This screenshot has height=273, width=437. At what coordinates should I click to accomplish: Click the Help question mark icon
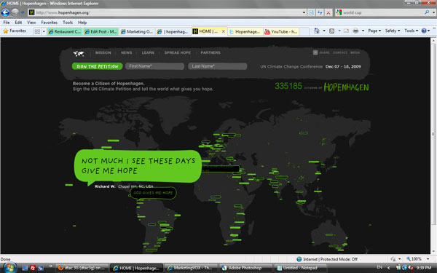(x=424, y=31)
